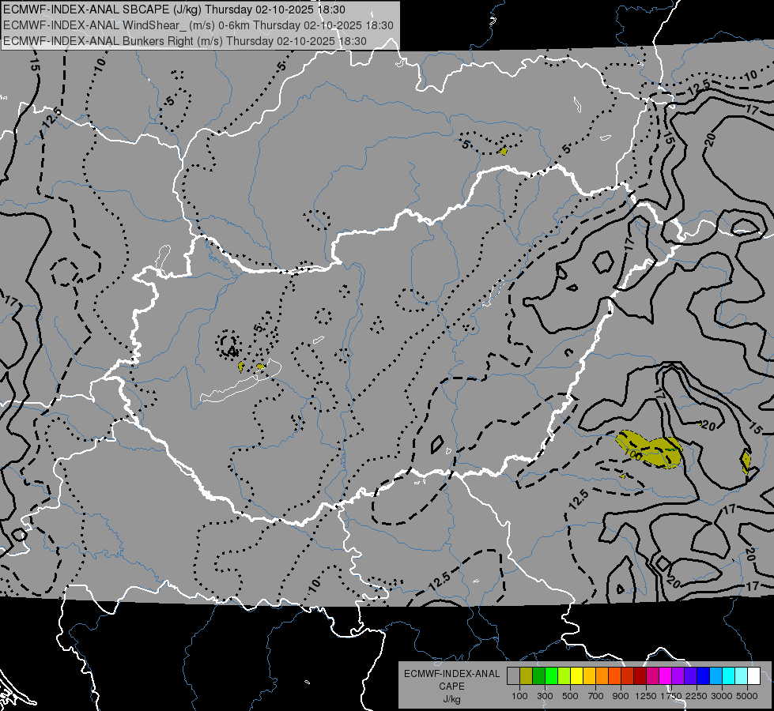The height and width of the screenshot is (711, 774).
Task: Select the dark green legend swatch
Action: tap(538, 676)
